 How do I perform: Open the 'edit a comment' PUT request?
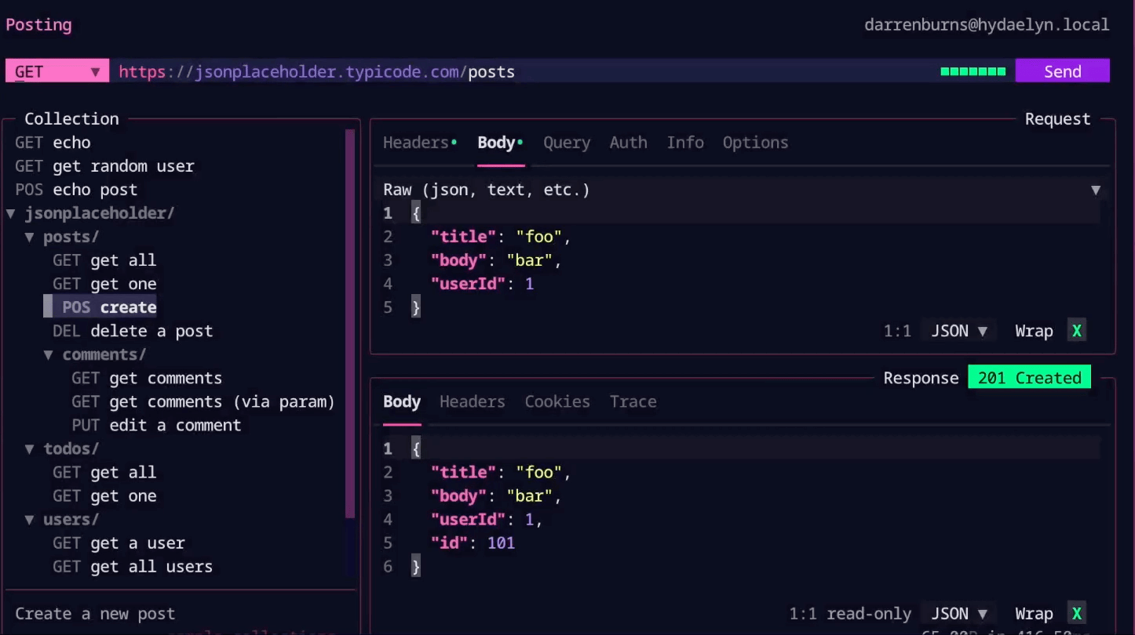tap(174, 425)
